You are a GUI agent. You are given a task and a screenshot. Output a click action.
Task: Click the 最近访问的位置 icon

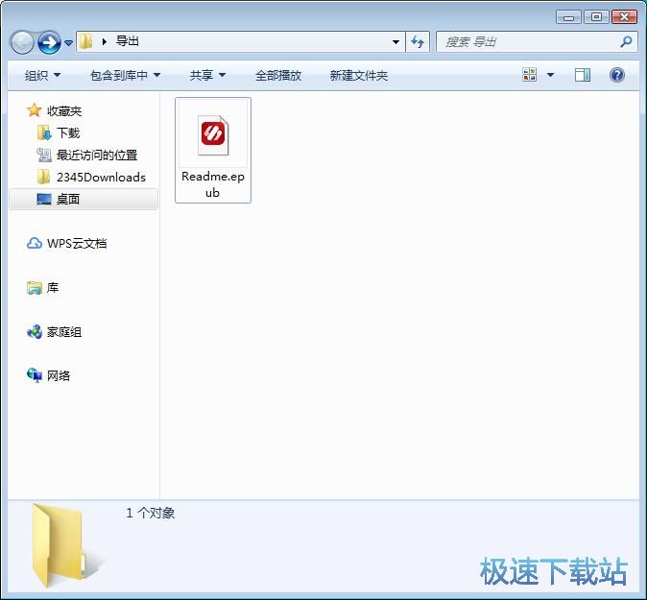click(x=44, y=156)
